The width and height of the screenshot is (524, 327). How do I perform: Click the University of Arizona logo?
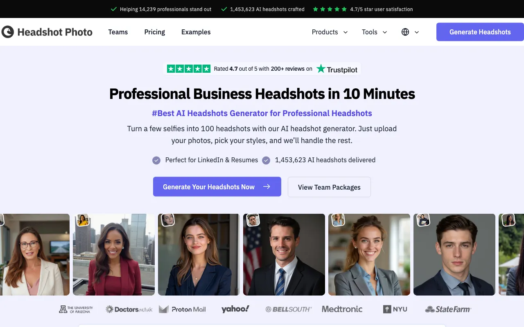(x=76, y=309)
